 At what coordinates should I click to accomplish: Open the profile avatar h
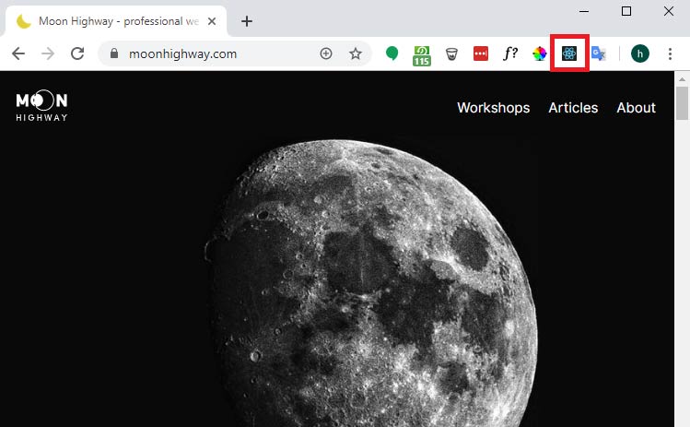640,53
